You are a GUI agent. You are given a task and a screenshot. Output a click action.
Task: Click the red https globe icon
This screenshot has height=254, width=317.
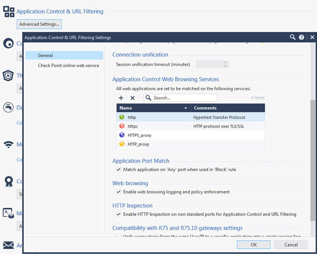point(122,126)
